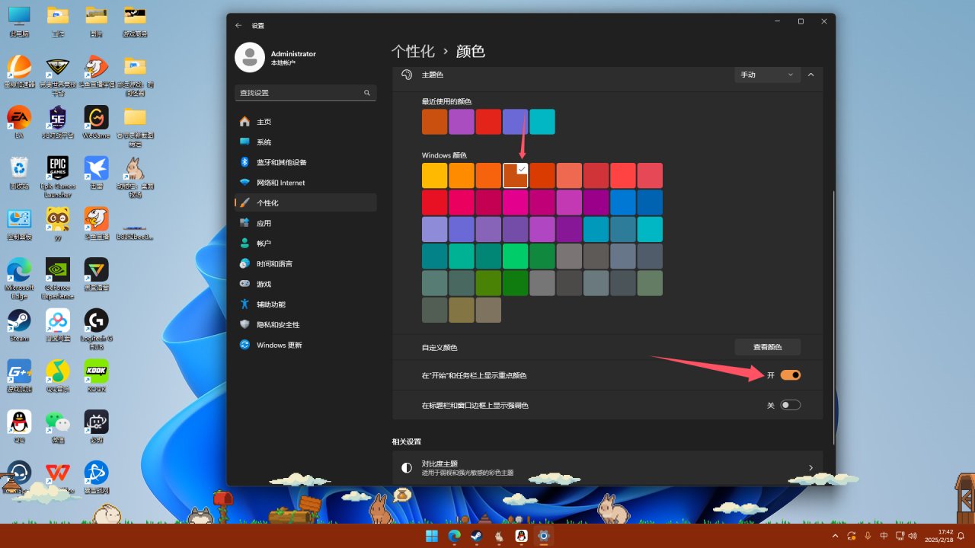Open Microsoft Edge desktop shortcut

click(x=19, y=278)
